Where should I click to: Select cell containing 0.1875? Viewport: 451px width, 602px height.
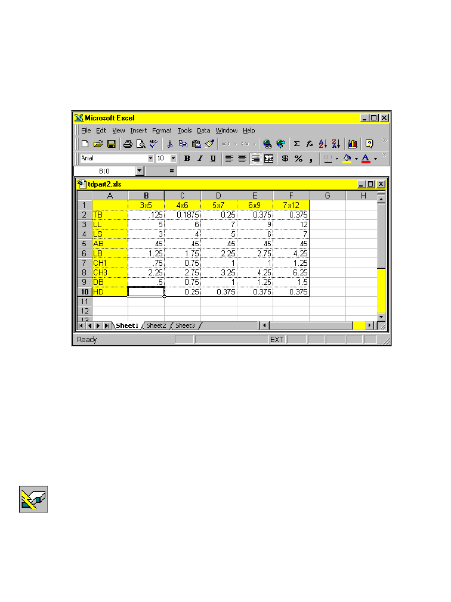[x=183, y=215]
